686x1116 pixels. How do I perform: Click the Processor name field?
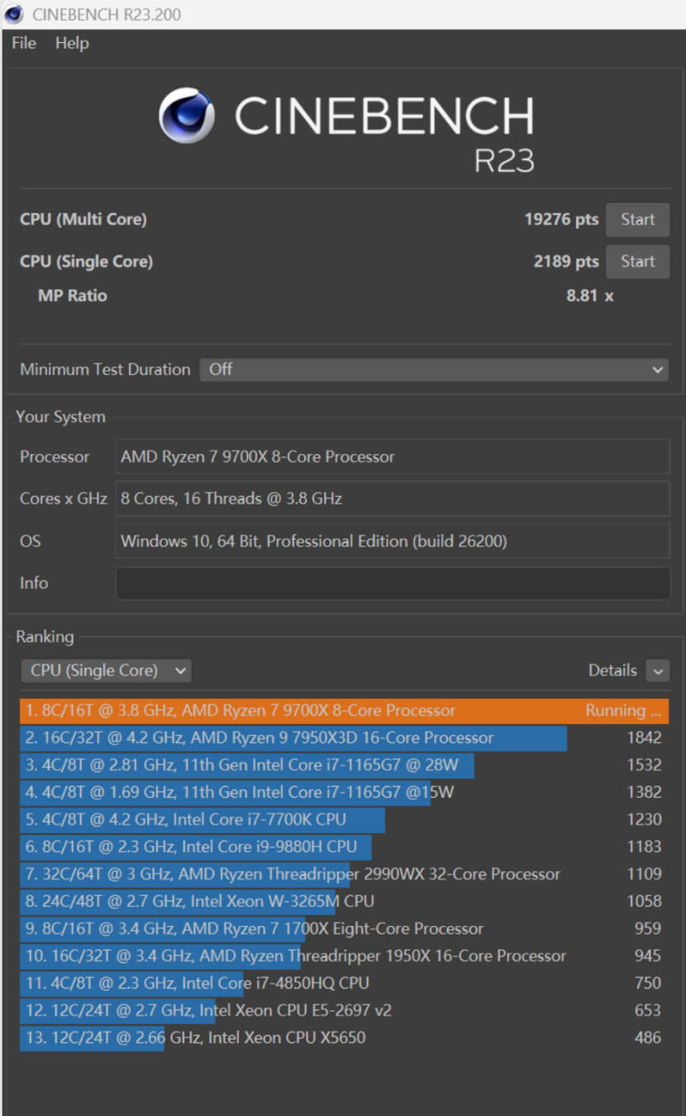393,456
